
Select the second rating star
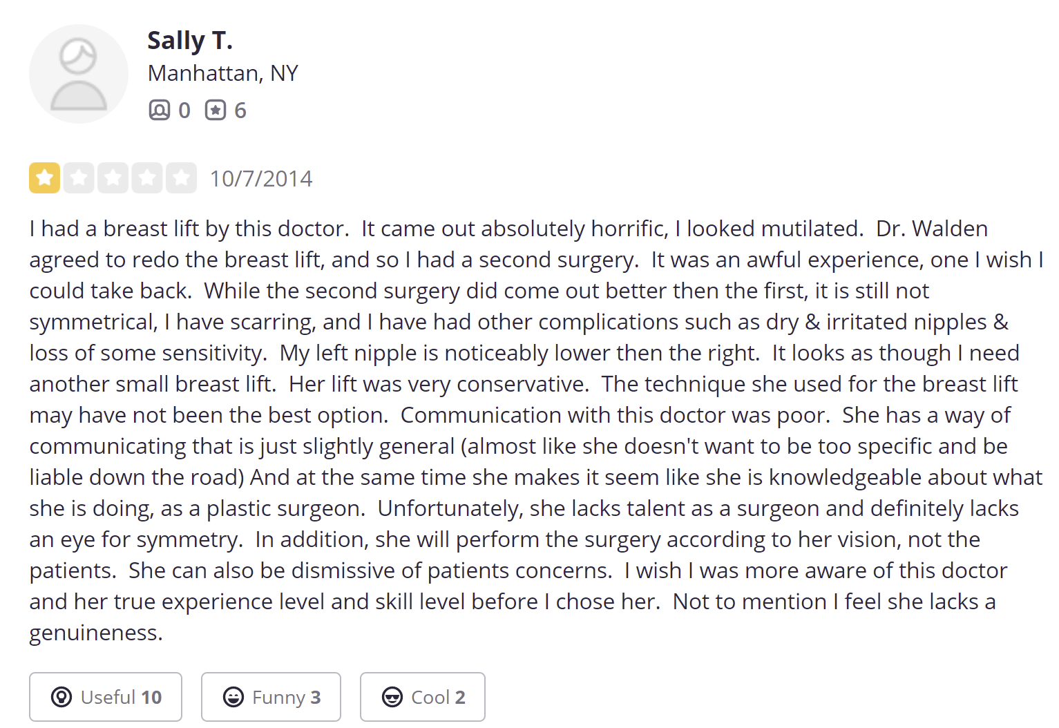click(x=79, y=178)
